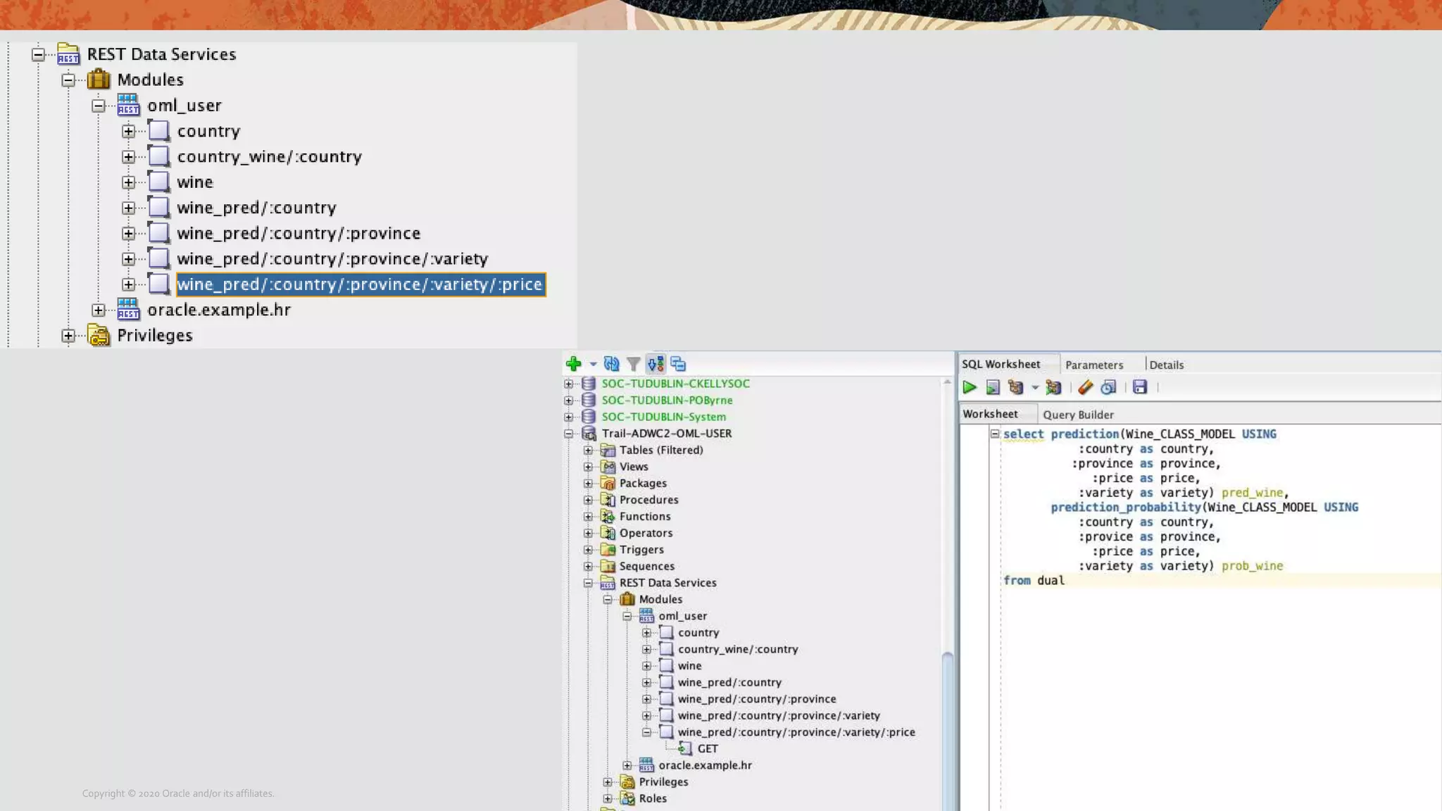Screen dimensions: 1442x811
Task: Click the large Privileges folder icon
Action: coord(99,335)
